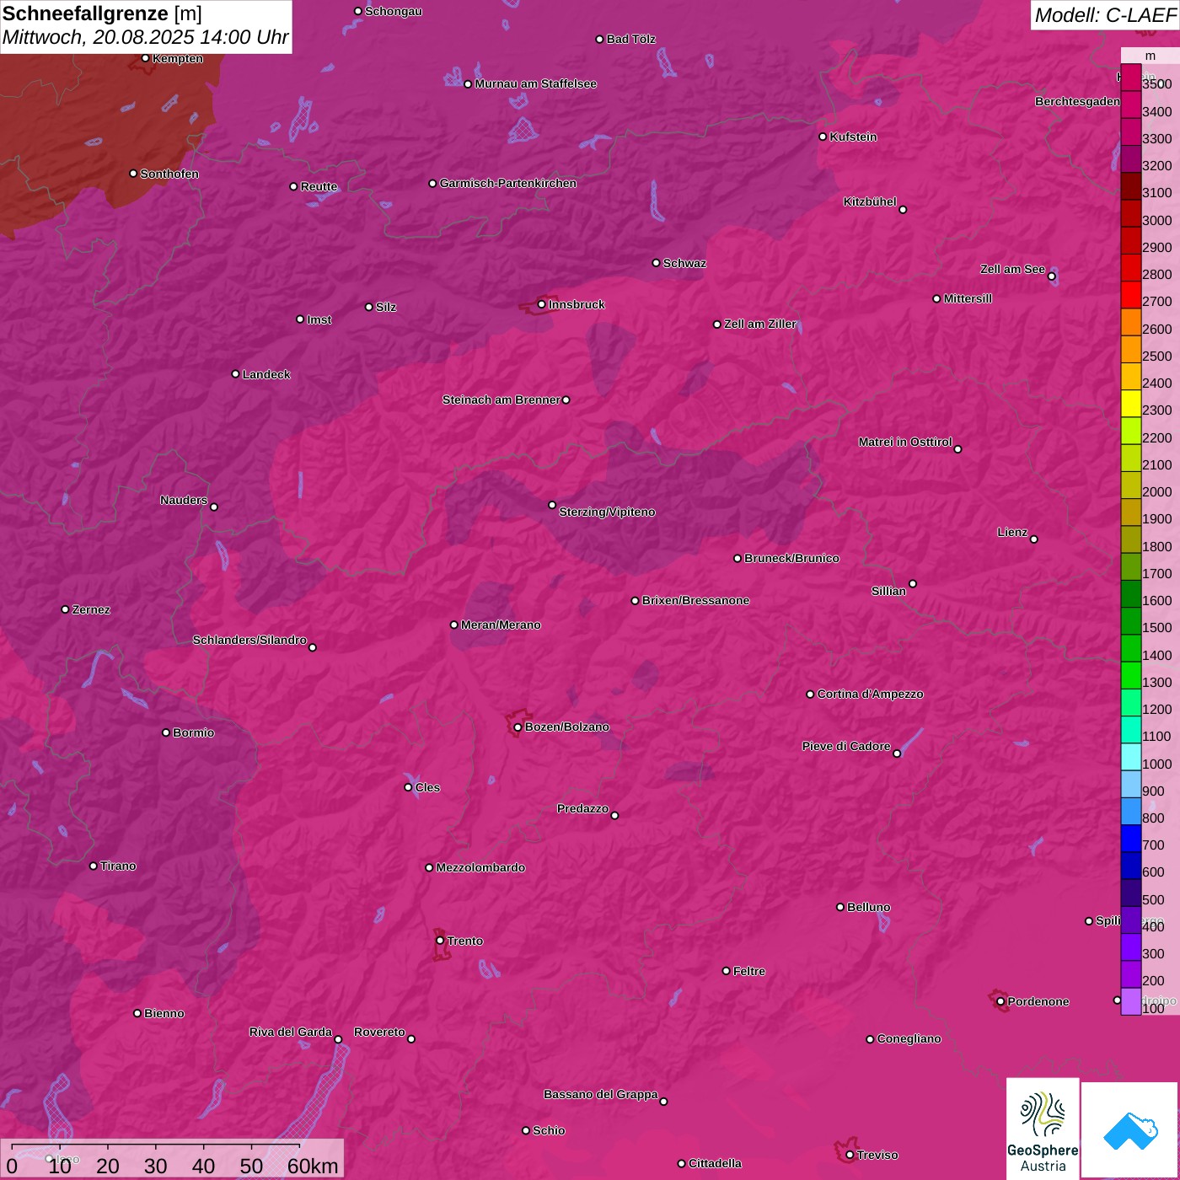Choose the pure blue 700 legend swatch
This screenshot has width=1180, height=1180.
point(1131,839)
